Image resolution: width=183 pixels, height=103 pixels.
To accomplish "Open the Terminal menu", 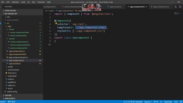I will click(x=41, y=2).
